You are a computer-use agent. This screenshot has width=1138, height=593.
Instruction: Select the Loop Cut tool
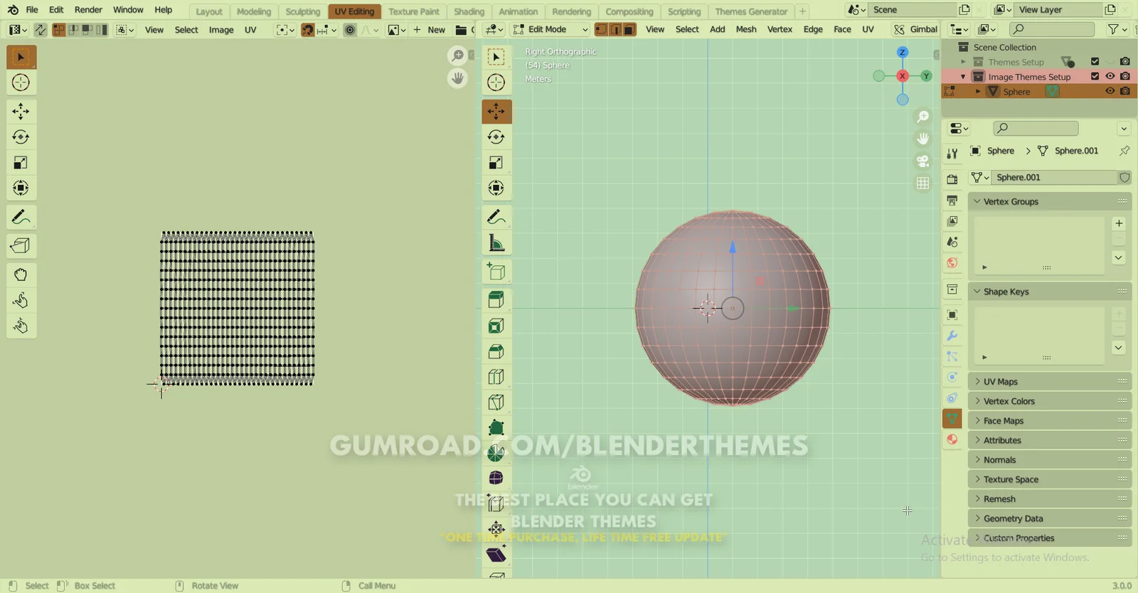point(496,377)
